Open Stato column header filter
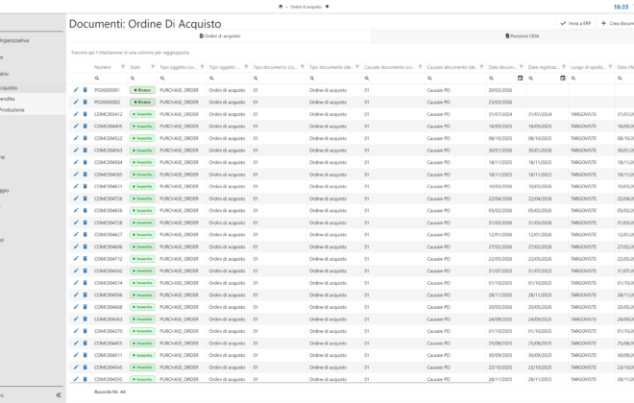Screen dimensions: 634x403 coord(153,67)
